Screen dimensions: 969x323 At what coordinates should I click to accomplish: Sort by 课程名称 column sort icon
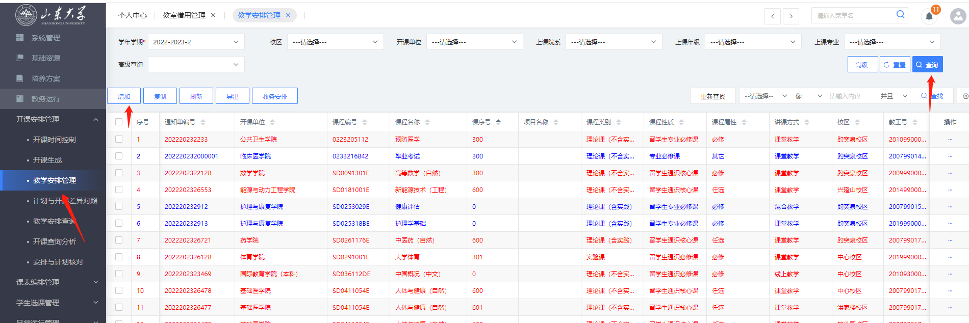[427, 122]
